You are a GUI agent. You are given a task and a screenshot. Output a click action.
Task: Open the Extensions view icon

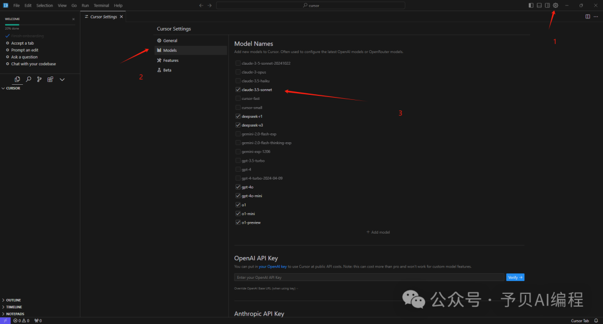click(x=50, y=79)
